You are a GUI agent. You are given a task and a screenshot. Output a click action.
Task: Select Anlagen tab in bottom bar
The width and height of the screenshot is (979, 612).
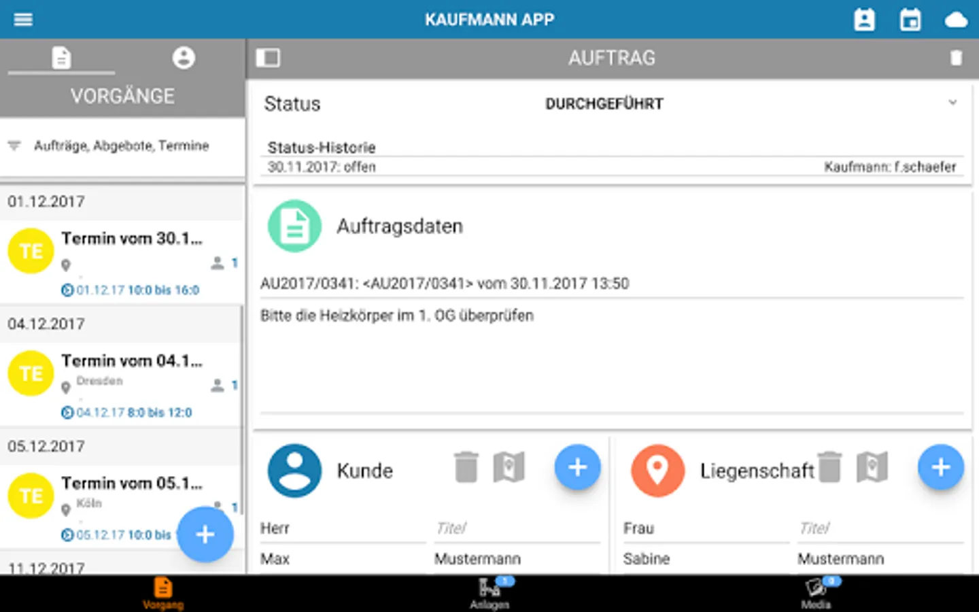[x=489, y=593]
